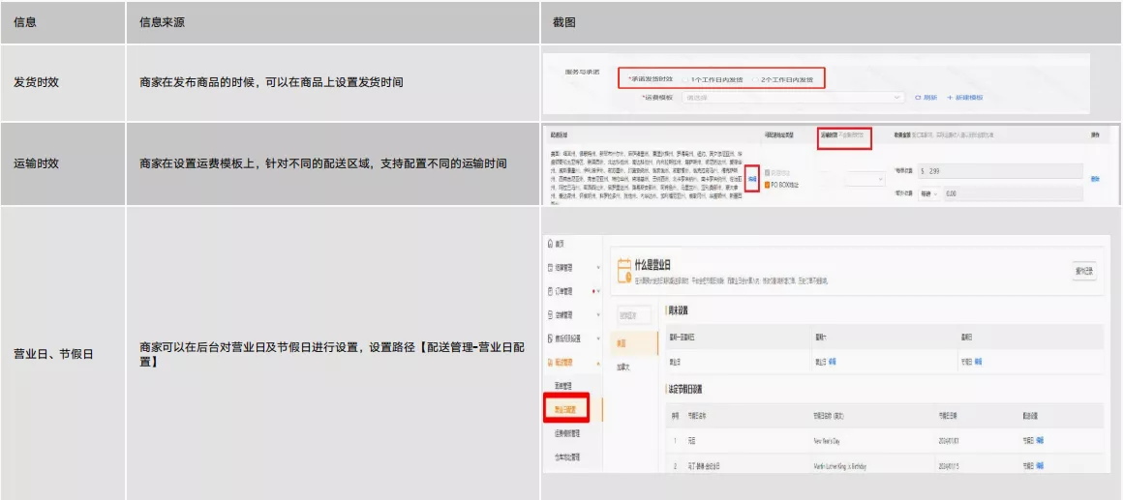Select the 美国 country tab
The image size is (1123, 500).
622,343
